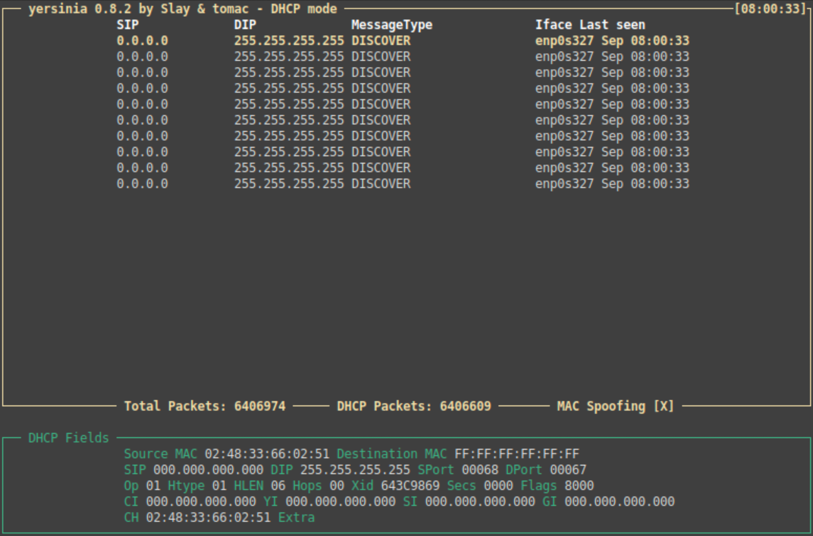Edit the Source MAC value 02:48:33:66:02:51

click(x=267, y=454)
